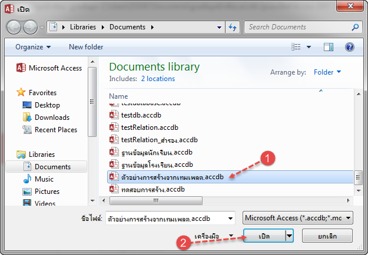Click the Help question mark icon
Image resolution: width=368 pixels, height=255 pixels.
(x=349, y=47)
